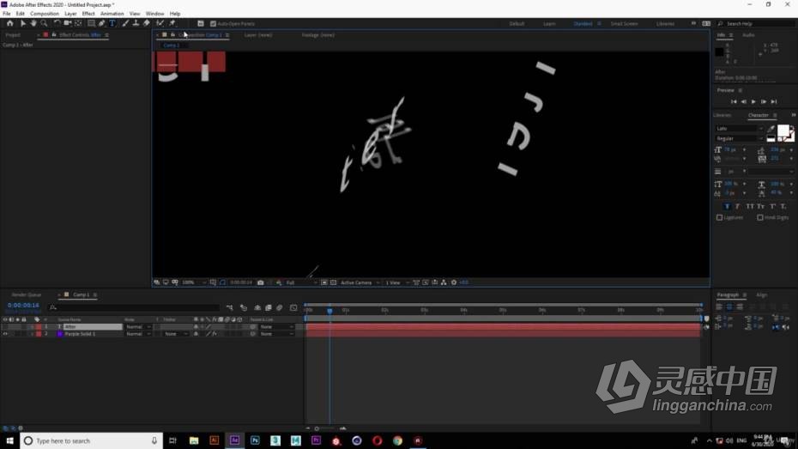The width and height of the screenshot is (798, 449).
Task: Click text fill color swatch
Action: (783, 130)
